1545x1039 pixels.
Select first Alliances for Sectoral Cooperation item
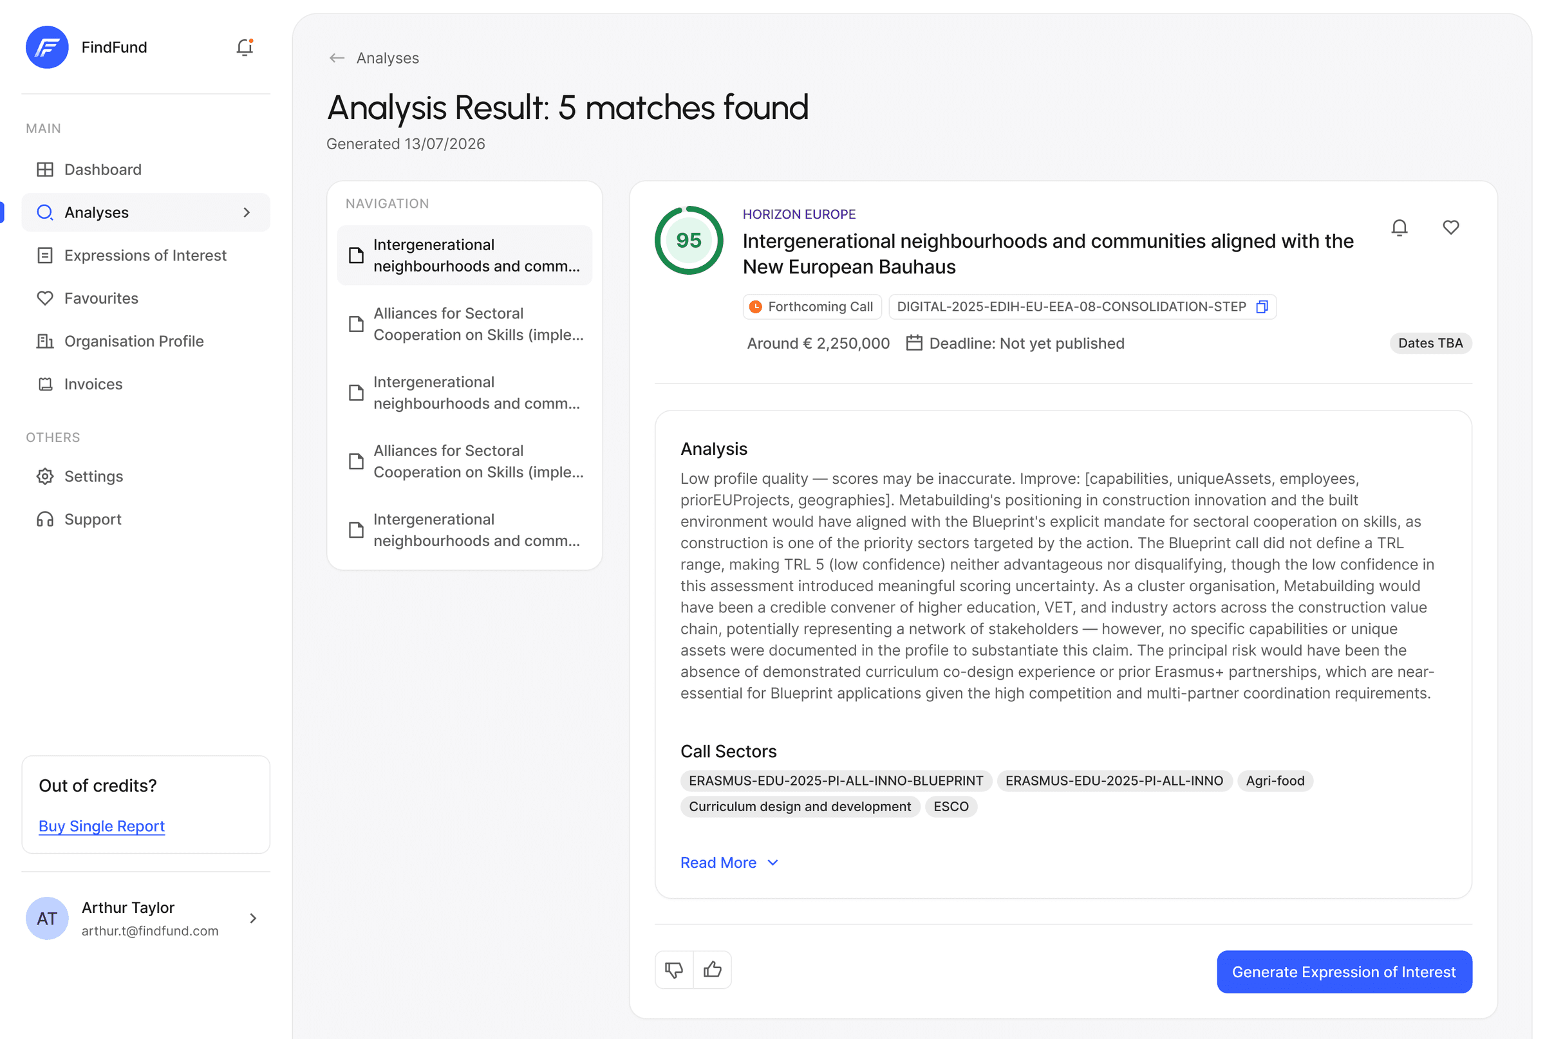coord(464,324)
